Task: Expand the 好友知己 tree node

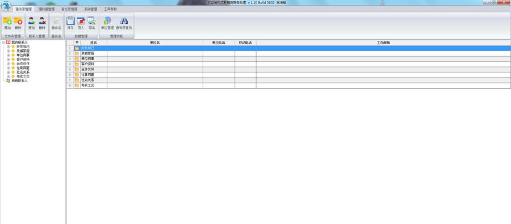Action: point(9,47)
